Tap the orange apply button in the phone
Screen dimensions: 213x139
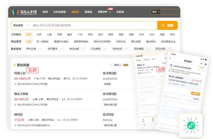(196, 94)
